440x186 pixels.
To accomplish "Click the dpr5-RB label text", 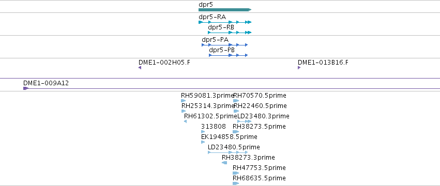I will tap(221, 27).
